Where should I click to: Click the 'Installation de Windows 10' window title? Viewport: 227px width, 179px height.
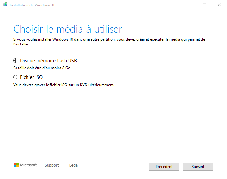coord(33,5)
